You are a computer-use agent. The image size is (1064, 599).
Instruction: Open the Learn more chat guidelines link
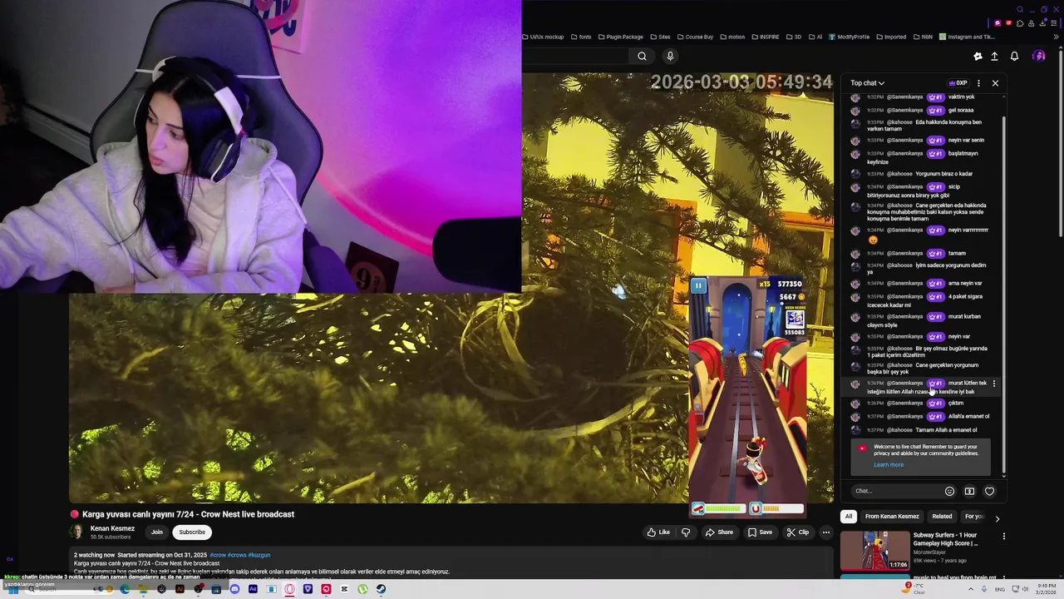point(889,464)
